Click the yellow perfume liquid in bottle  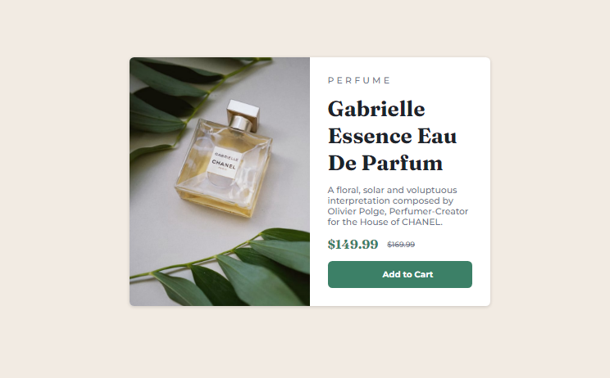[230, 204]
